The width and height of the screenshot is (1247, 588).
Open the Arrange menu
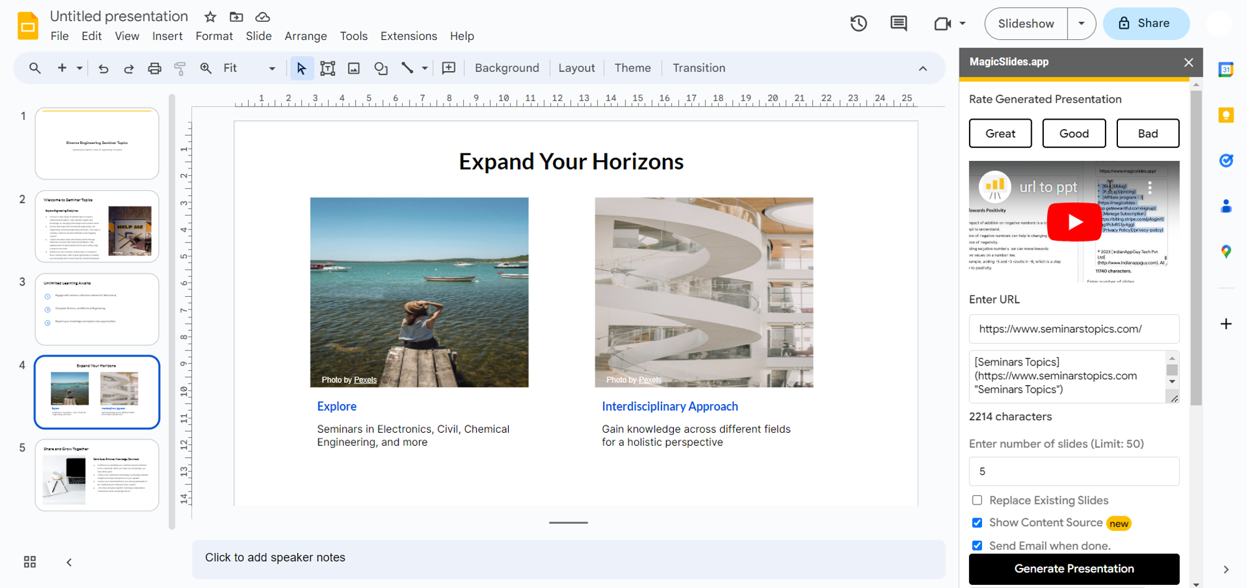[x=306, y=36]
